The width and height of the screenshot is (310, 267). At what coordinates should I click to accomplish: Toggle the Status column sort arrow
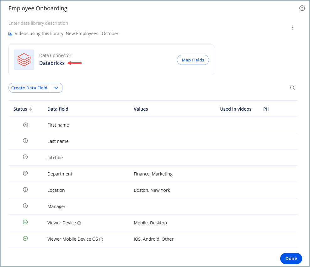click(31, 109)
